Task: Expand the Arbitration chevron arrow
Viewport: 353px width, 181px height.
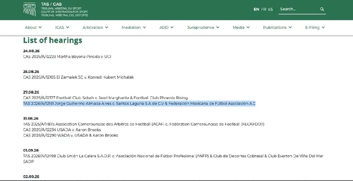Action: [106, 28]
